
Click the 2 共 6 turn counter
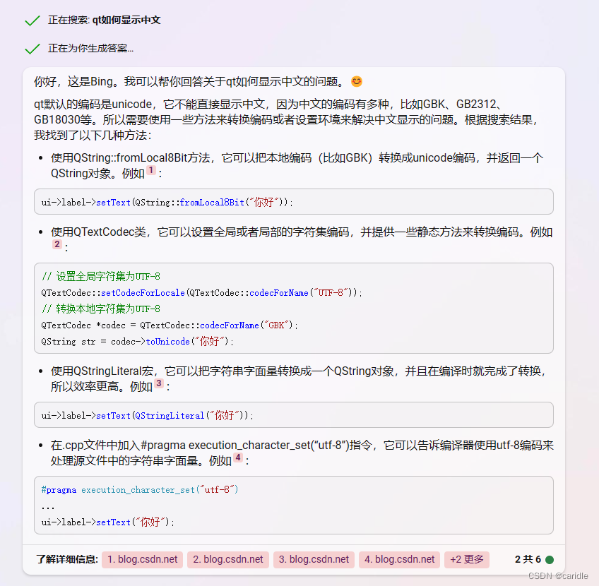point(528,559)
